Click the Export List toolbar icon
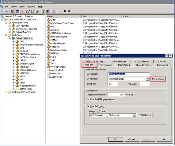This screenshot has height=146, width=175. tap(37, 11)
